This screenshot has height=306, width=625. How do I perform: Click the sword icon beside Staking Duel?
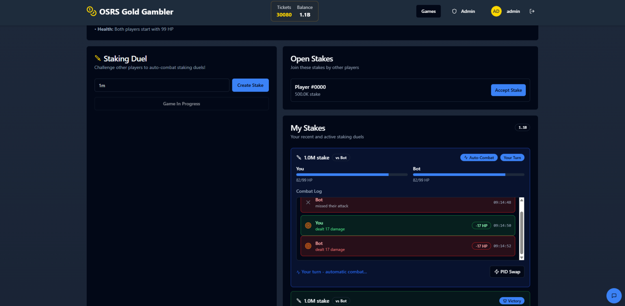tap(98, 58)
